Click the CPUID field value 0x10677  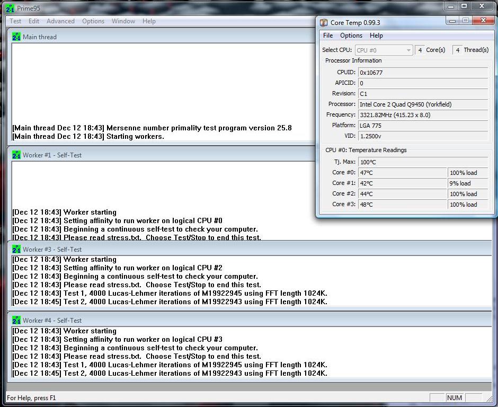[423, 73]
